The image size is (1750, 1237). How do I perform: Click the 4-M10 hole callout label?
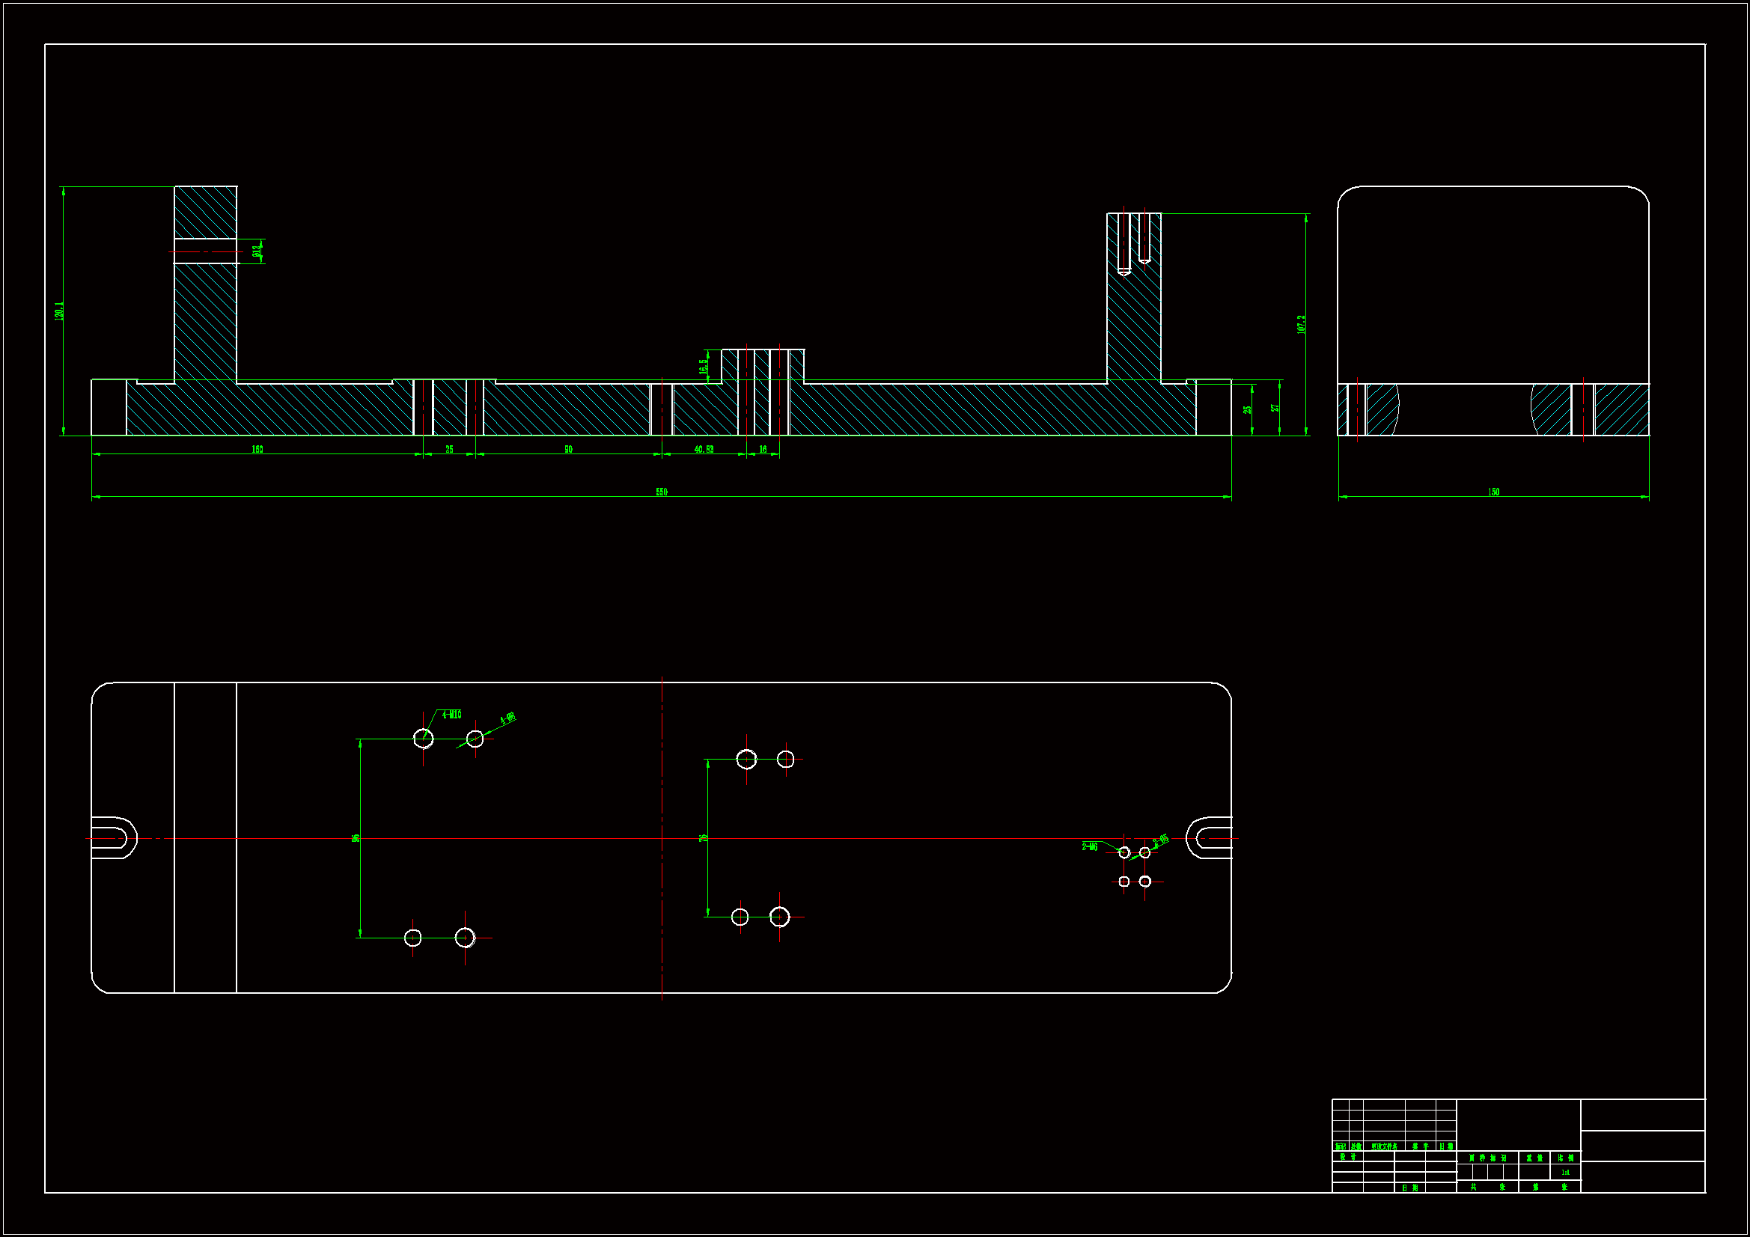(451, 715)
